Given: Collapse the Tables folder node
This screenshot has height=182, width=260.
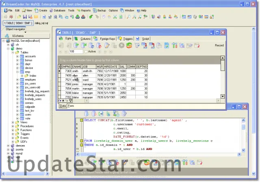Looking at the screenshot, I should click(x=13, y=52).
